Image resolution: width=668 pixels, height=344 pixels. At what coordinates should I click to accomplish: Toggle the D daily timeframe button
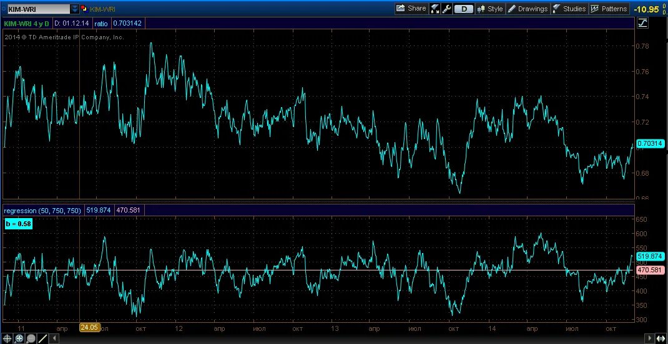pyautogui.click(x=463, y=9)
